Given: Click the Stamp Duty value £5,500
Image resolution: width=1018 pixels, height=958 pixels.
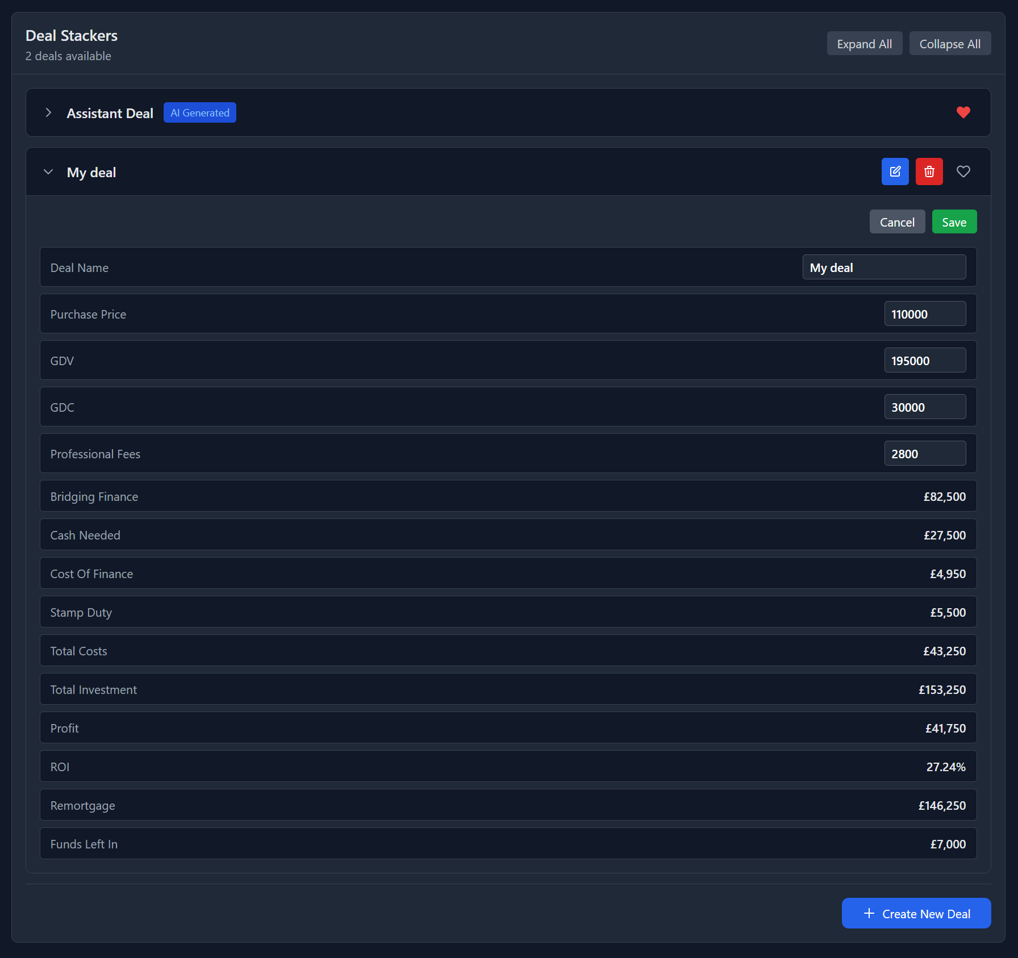Looking at the screenshot, I should click(948, 613).
